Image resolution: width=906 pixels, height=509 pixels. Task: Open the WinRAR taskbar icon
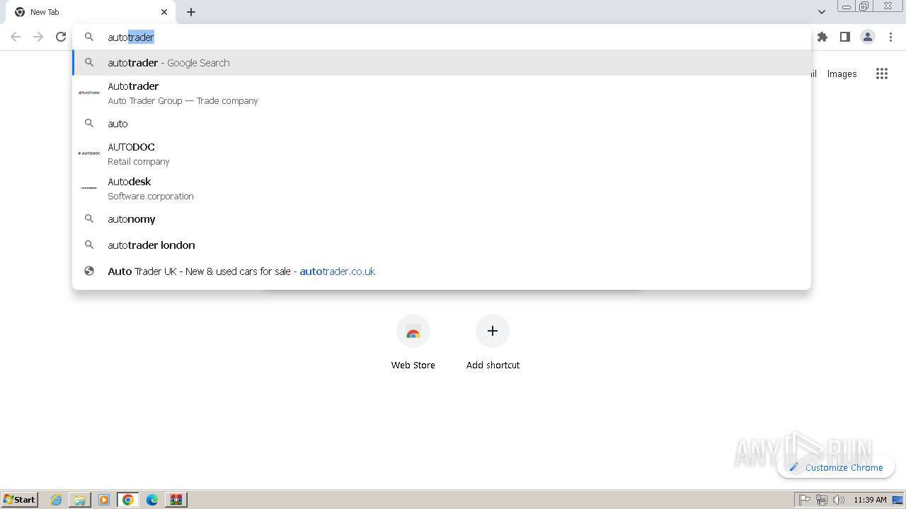point(176,500)
